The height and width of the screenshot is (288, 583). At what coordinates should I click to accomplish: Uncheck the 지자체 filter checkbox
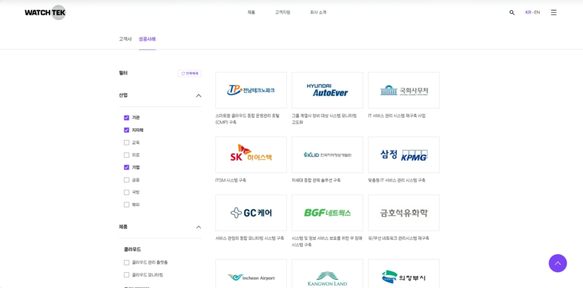(127, 130)
